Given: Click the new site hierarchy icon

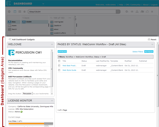Looking at the screenshot, I should click(x=137, y=12).
